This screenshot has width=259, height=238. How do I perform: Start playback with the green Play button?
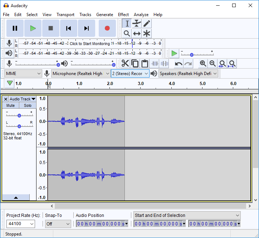pyautogui.click(x=33, y=28)
